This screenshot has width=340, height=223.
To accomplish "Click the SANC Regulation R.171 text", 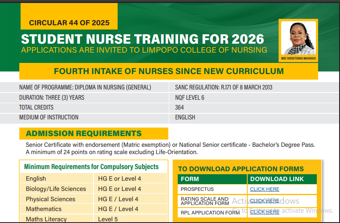I will click(x=224, y=87).
